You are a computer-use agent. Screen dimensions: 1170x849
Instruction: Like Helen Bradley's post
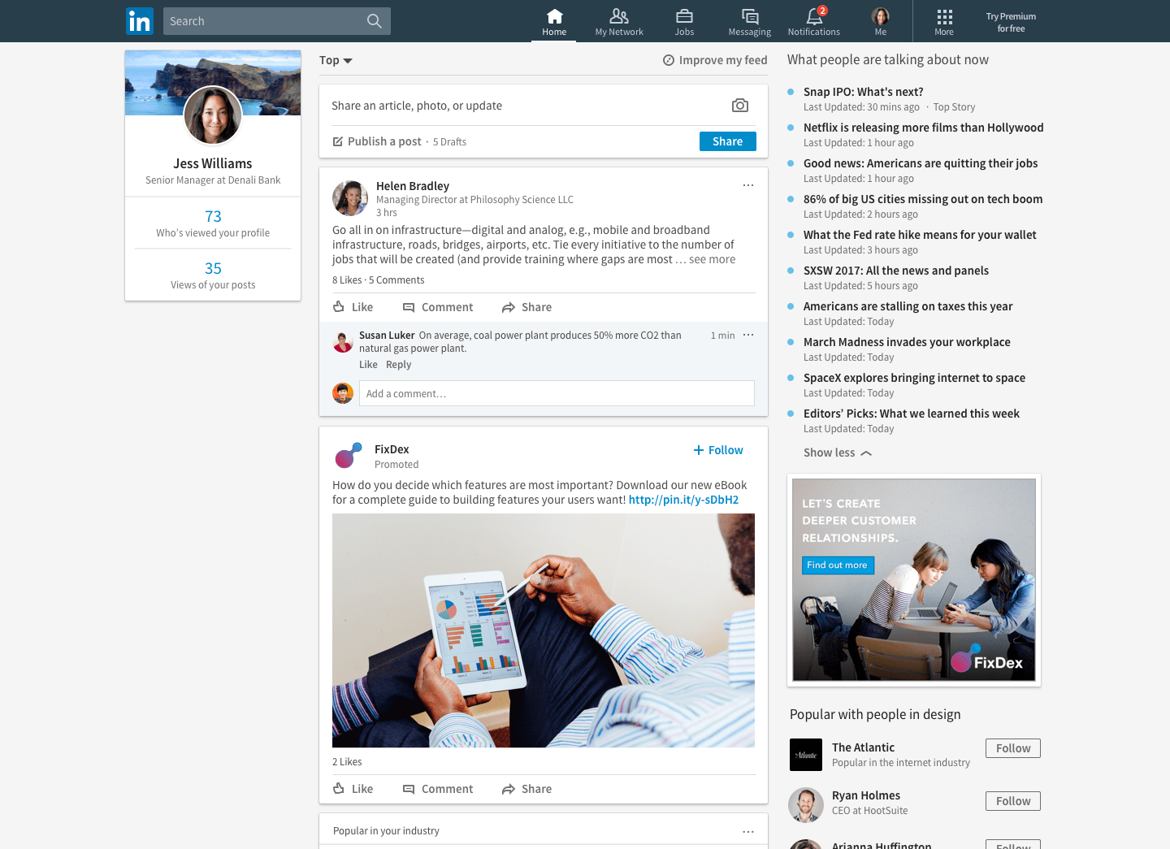tap(353, 307)
